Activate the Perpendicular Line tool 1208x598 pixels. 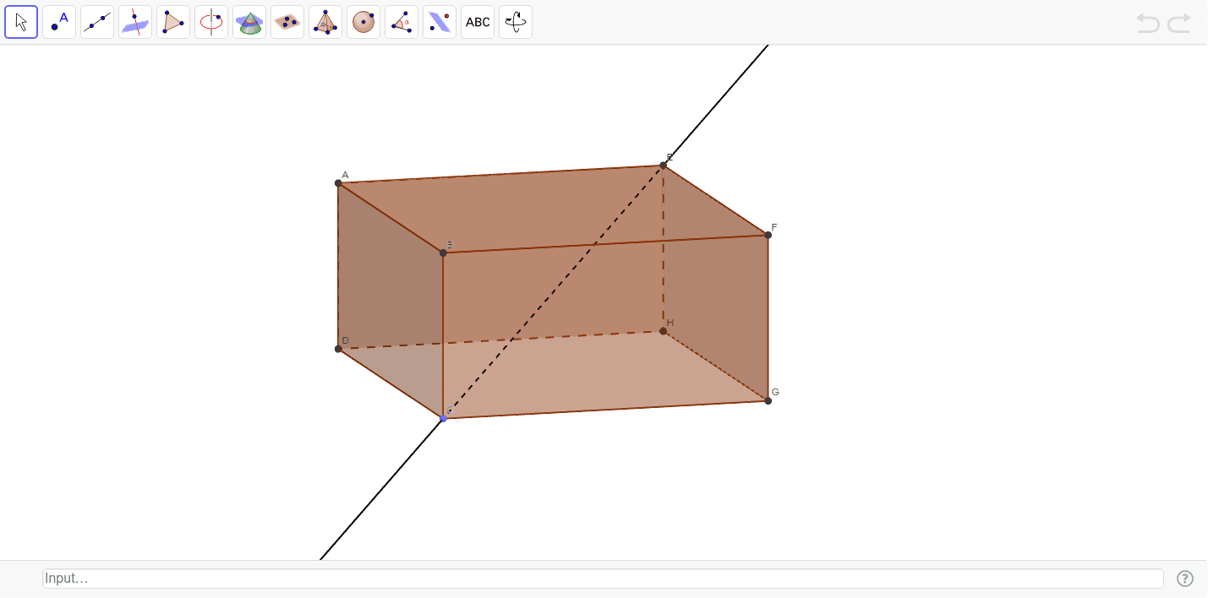(135, 22)
